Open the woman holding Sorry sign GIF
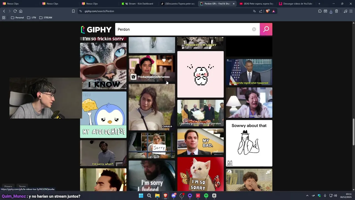The image size is (355, 200). [x=152, y=145]
